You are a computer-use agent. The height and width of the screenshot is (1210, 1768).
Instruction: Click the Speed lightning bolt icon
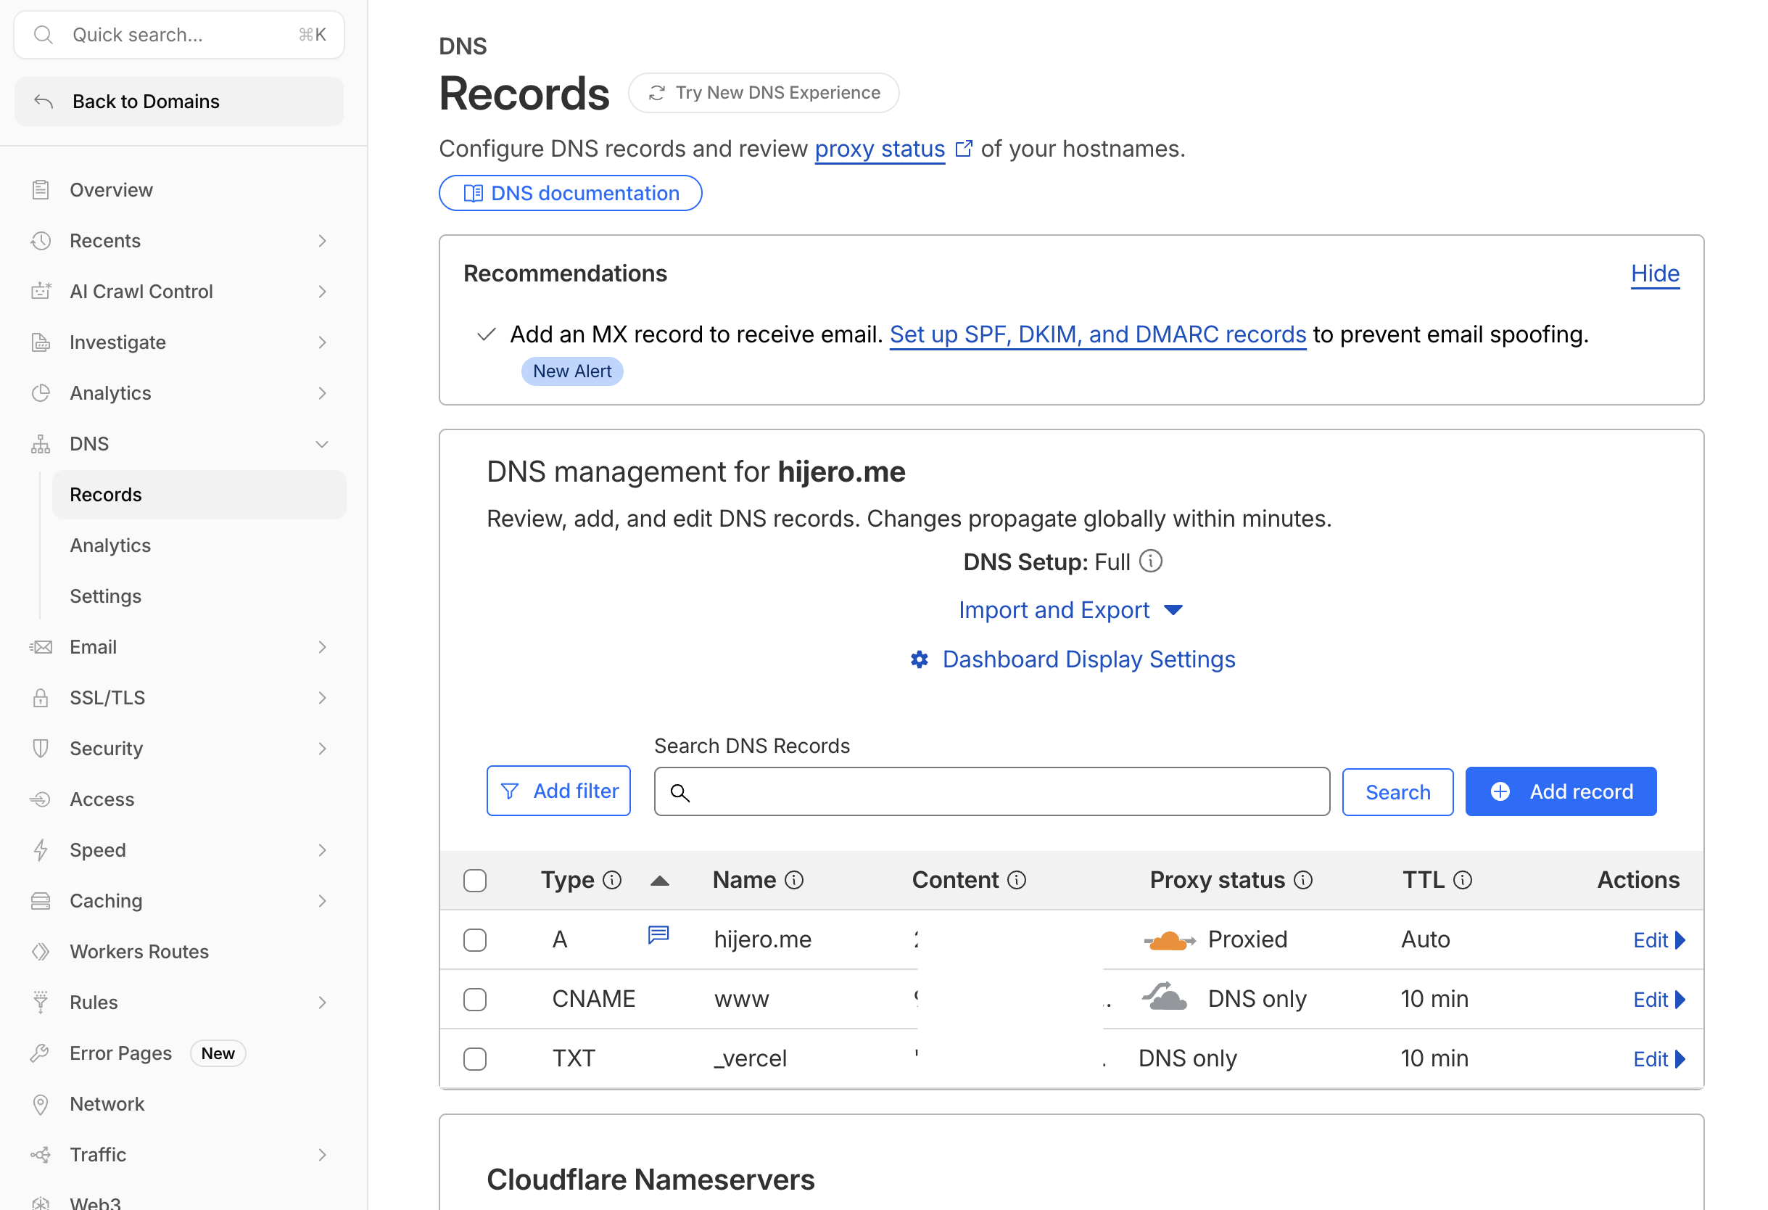(41, 850)
